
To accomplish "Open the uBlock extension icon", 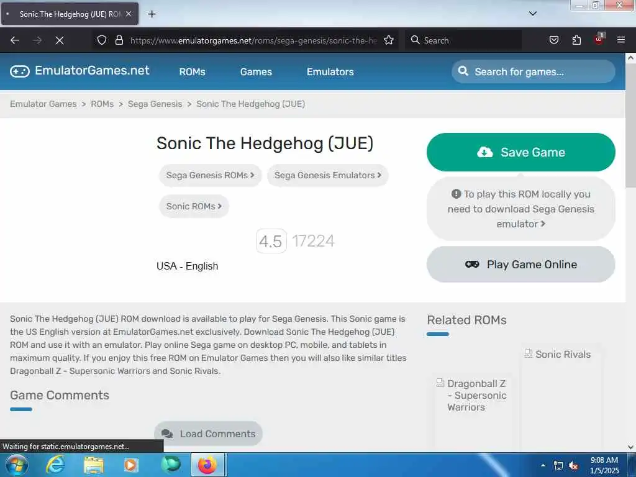I will (599, 39).
